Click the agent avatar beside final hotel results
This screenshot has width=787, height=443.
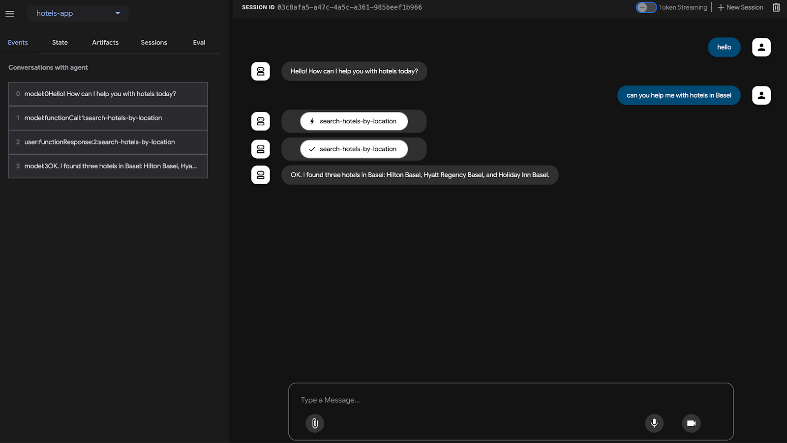pyautogui.click(x=261, y=175)
